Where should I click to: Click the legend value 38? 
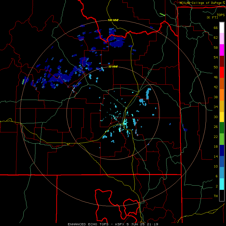pyautogui.click(x=216, y=97)
